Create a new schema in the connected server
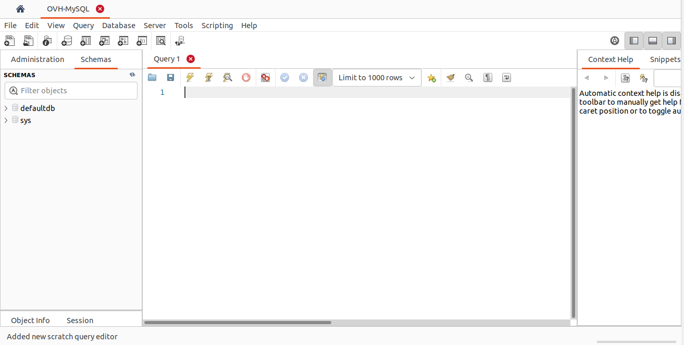This screenshot has height=345, width=684. 67,41
